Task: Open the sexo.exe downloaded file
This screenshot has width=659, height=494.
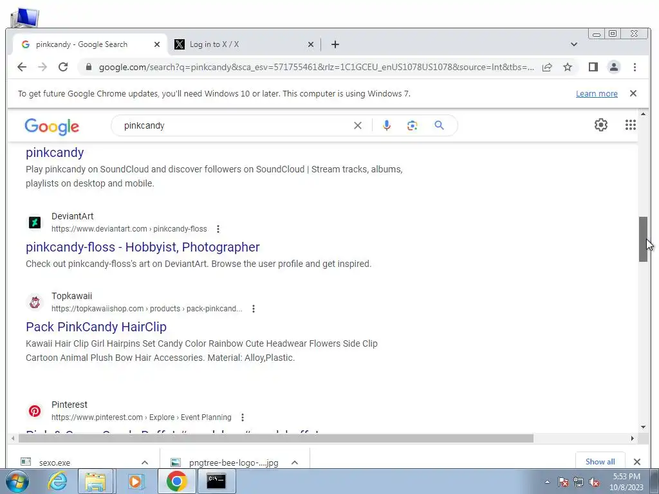Action: click(54, 462)
